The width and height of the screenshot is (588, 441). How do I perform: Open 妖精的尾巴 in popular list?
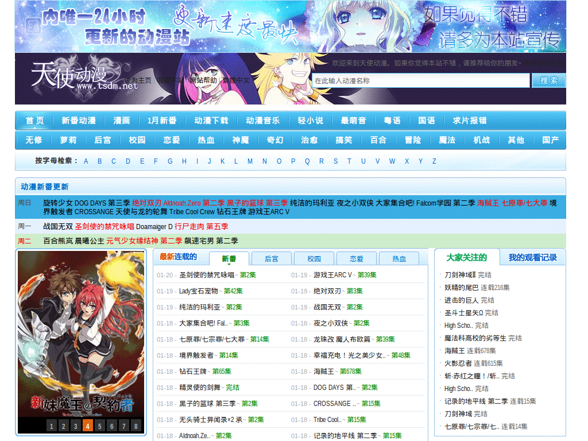[x=461, y=288]
